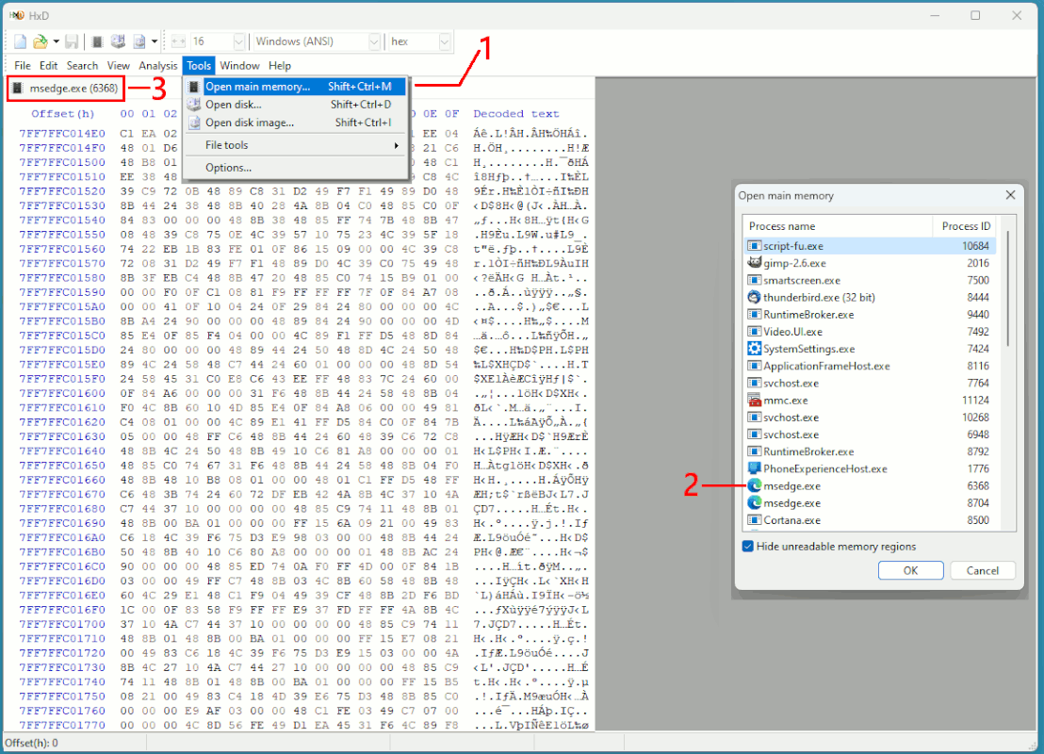This screenshot has height=754, width=1044.
Task: Click the process list vertical scrollbar
Action: pos(1006,289)
